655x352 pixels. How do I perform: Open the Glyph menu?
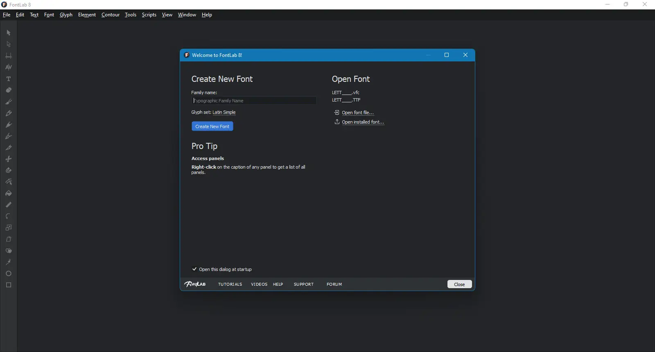[66, 15]
